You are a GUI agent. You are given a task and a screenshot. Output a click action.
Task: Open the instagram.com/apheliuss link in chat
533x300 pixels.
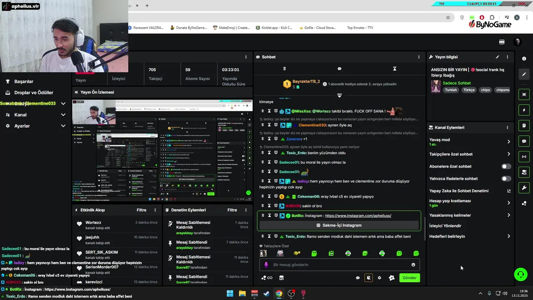358,216
